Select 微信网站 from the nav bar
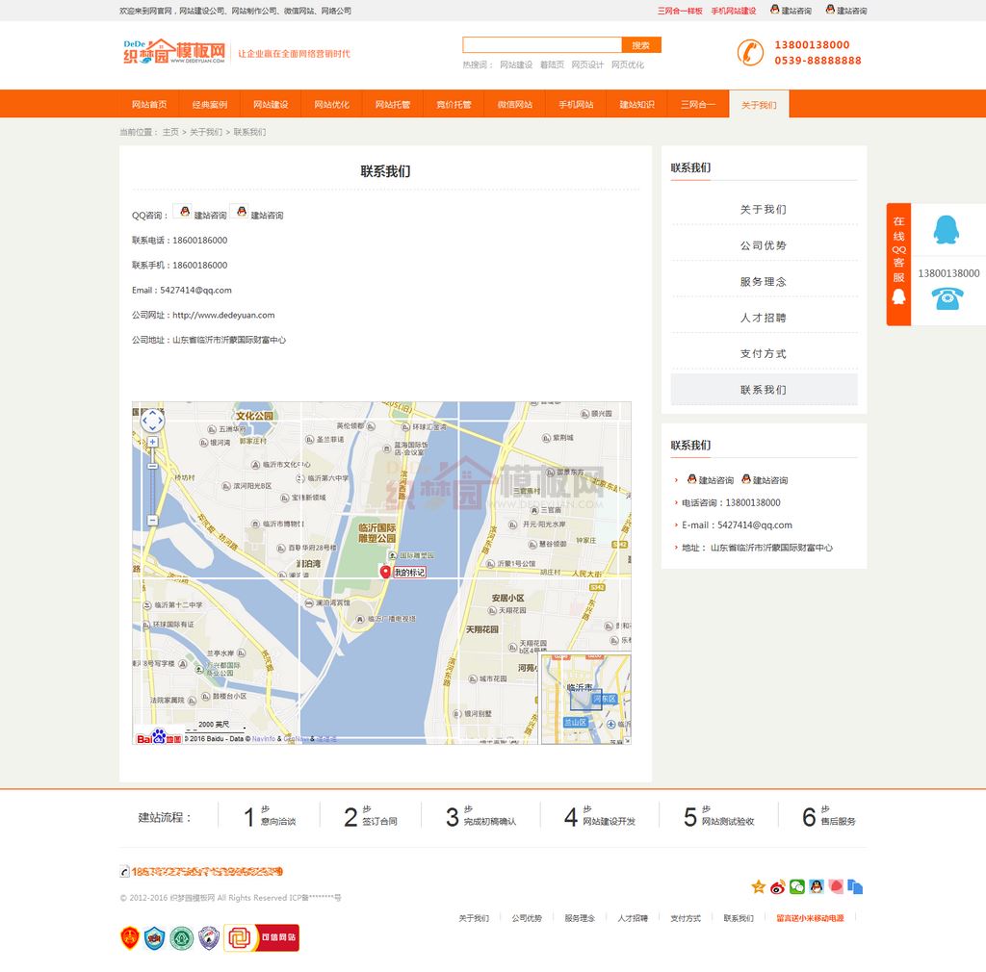Image resolution: width=986 pixels, height=972 pixels. coord(515,104)
